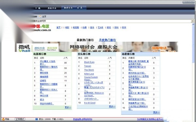Open movie link 神行太保
Viewport: 196px width, 122px height.
[x=44, y=96]
